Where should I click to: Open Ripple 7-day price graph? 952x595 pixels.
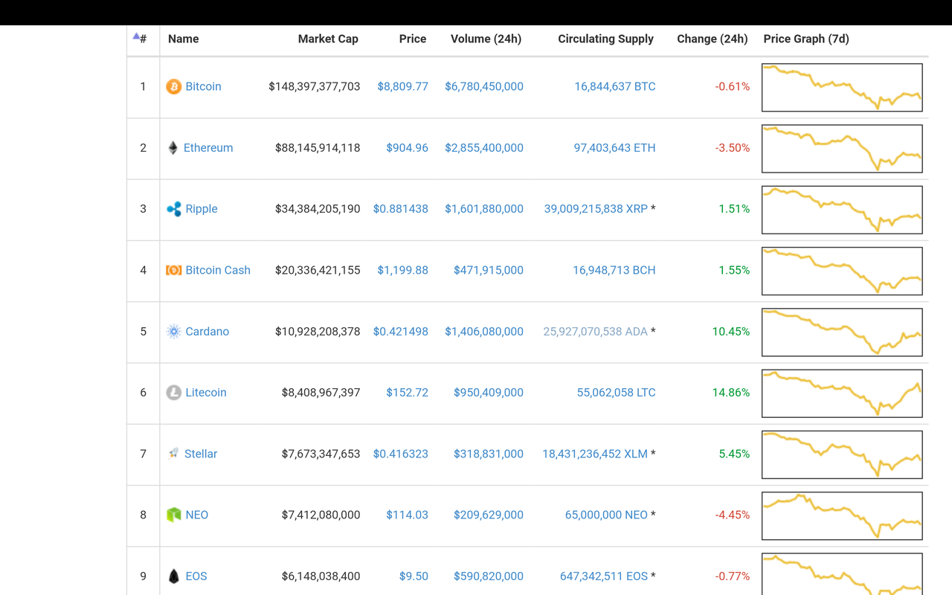[x=842, y=210]
